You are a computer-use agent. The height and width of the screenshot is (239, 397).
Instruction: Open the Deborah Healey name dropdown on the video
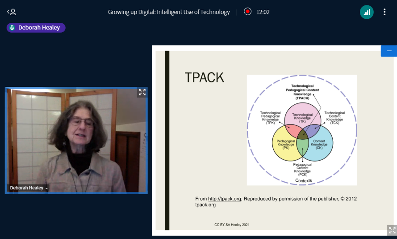click(29, 188)
